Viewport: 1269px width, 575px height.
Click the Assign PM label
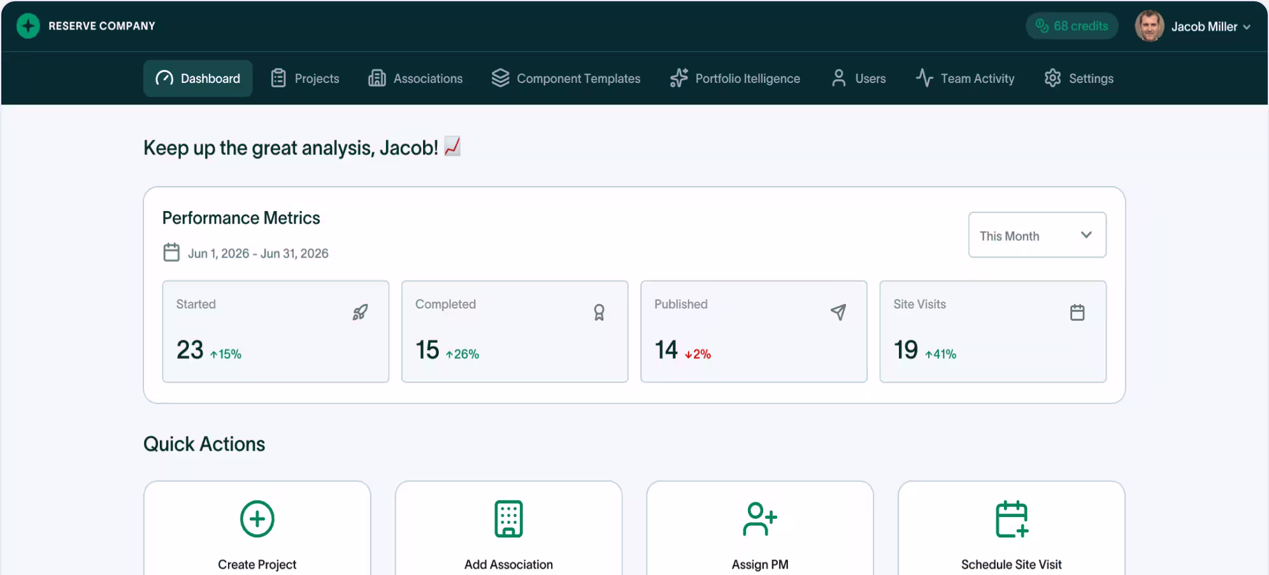[x=760, y=564]
